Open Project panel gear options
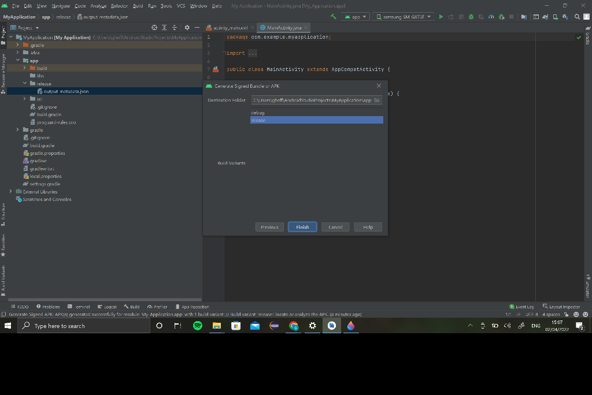Image resolution: width=592 pixels, height=395 pixels. tap(187, 28)
